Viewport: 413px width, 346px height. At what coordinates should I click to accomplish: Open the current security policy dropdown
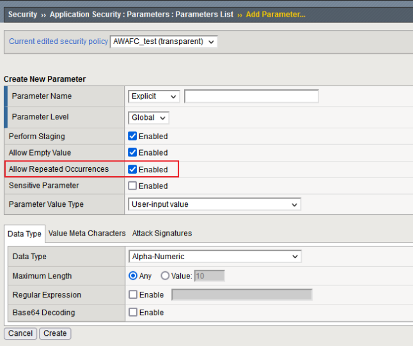point(164,41)
